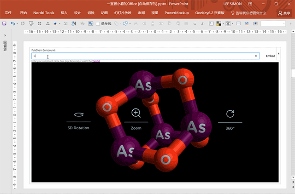
Task: Click the greyed distribute horizontally icon
Action: tap(161, 23)
